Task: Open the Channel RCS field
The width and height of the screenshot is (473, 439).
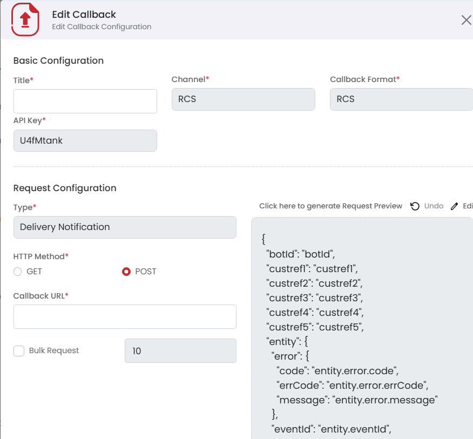Action: (244, 99)
